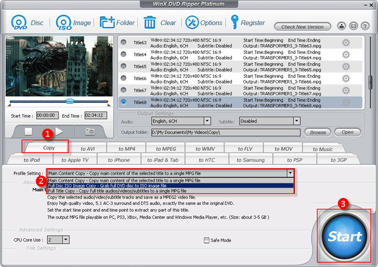Open settings gear for Title64

tap(346, 55)
